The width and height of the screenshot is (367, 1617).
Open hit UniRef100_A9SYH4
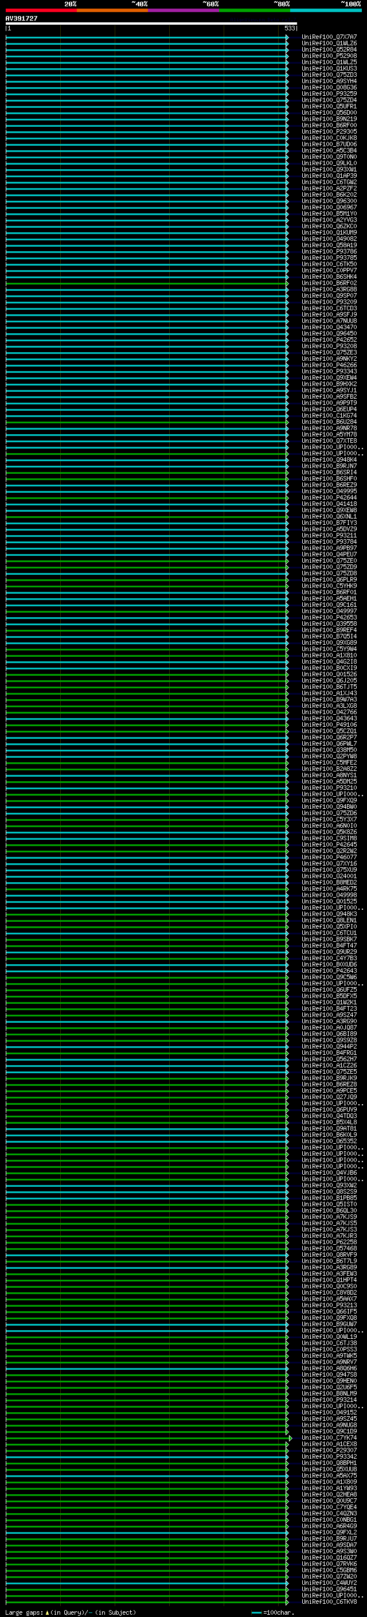click(x=329, y=81)
